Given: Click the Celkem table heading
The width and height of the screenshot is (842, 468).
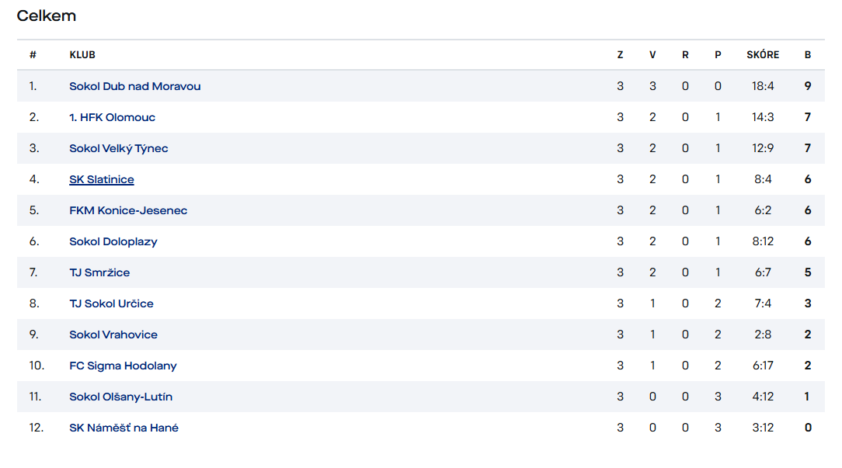Looking at the screenshot, I should (x=46, y=16).
